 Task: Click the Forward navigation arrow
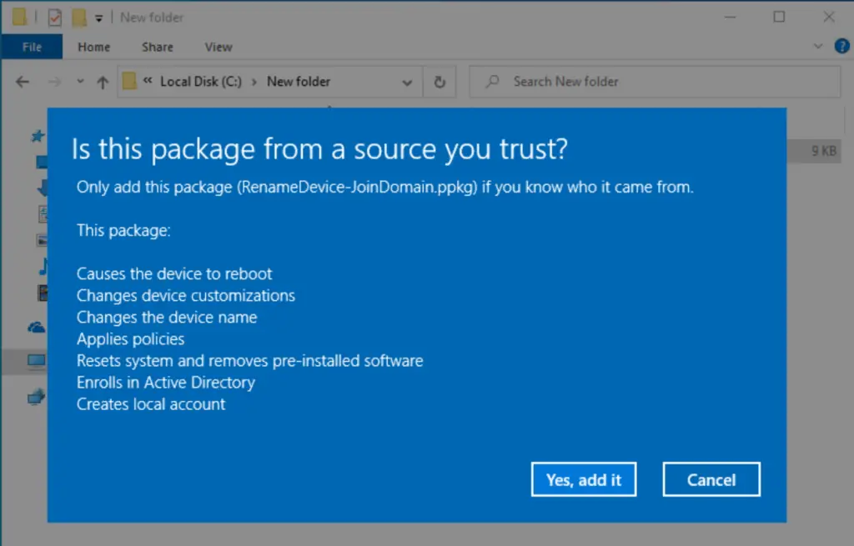coord(54,82)
